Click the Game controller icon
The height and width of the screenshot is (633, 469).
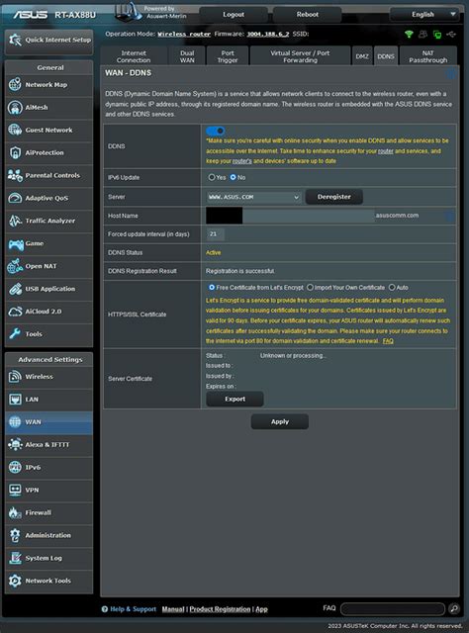pyautogui.click(x=16, y=243)
